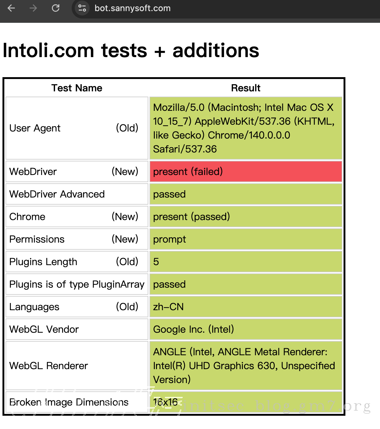380x429 pixels.
Task: Click the Result column header
Action: pyautogui.click(x=246, y=88)
